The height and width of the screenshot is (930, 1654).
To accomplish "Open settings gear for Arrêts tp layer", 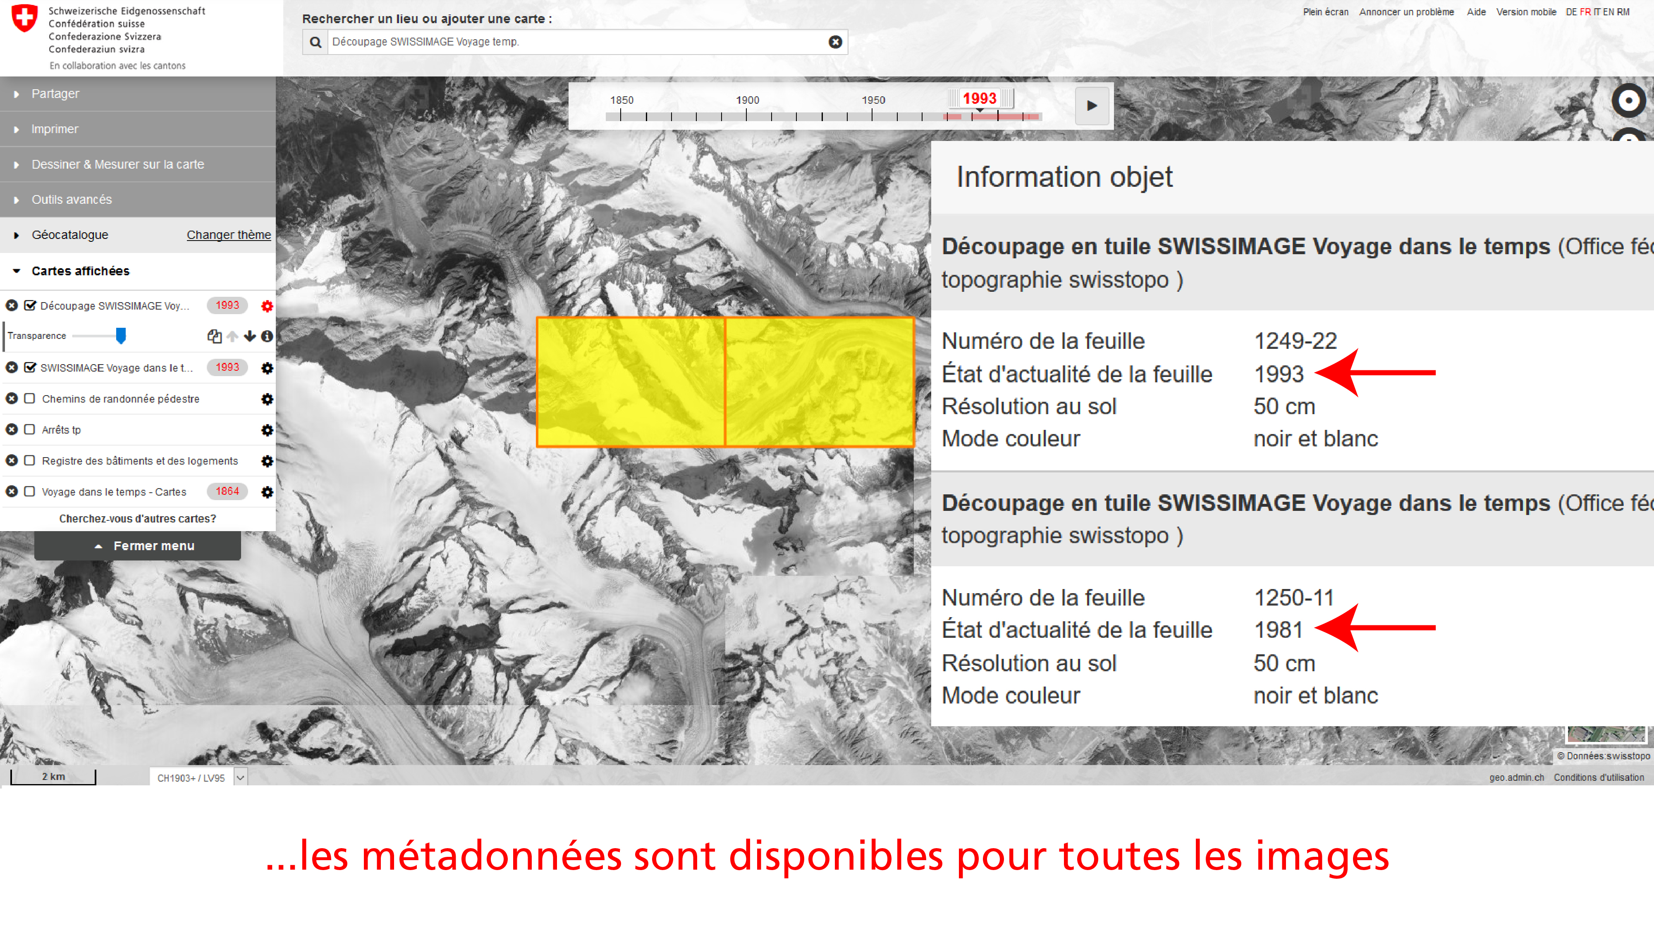I will click(267, 430).
